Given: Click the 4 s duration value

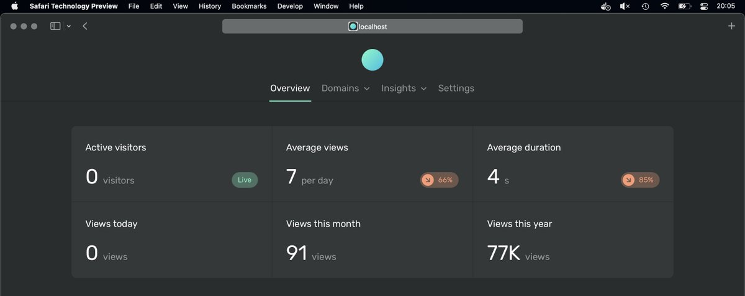Looking at the screenshot, I should point(498,178).
